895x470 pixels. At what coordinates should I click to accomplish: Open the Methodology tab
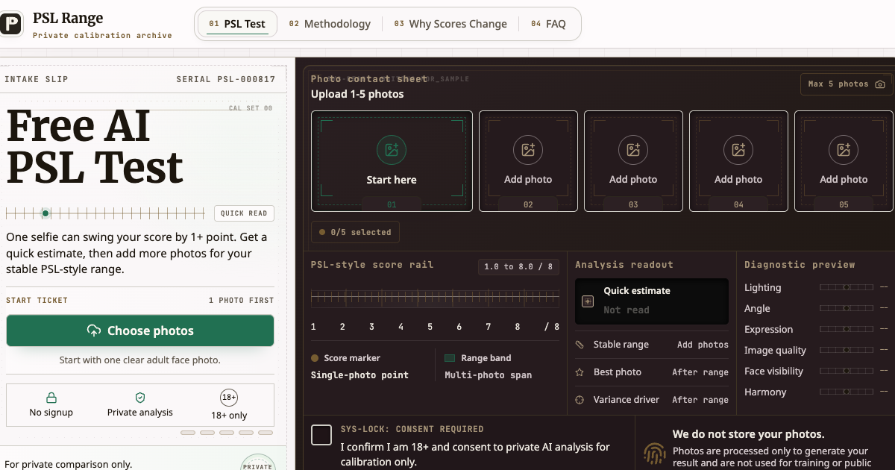pyautogui.click(x=330, y=24)
